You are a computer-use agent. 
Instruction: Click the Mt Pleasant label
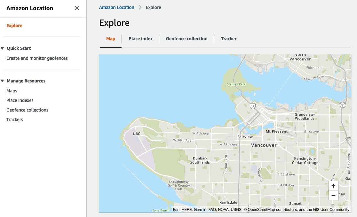[x=277, y=131]
